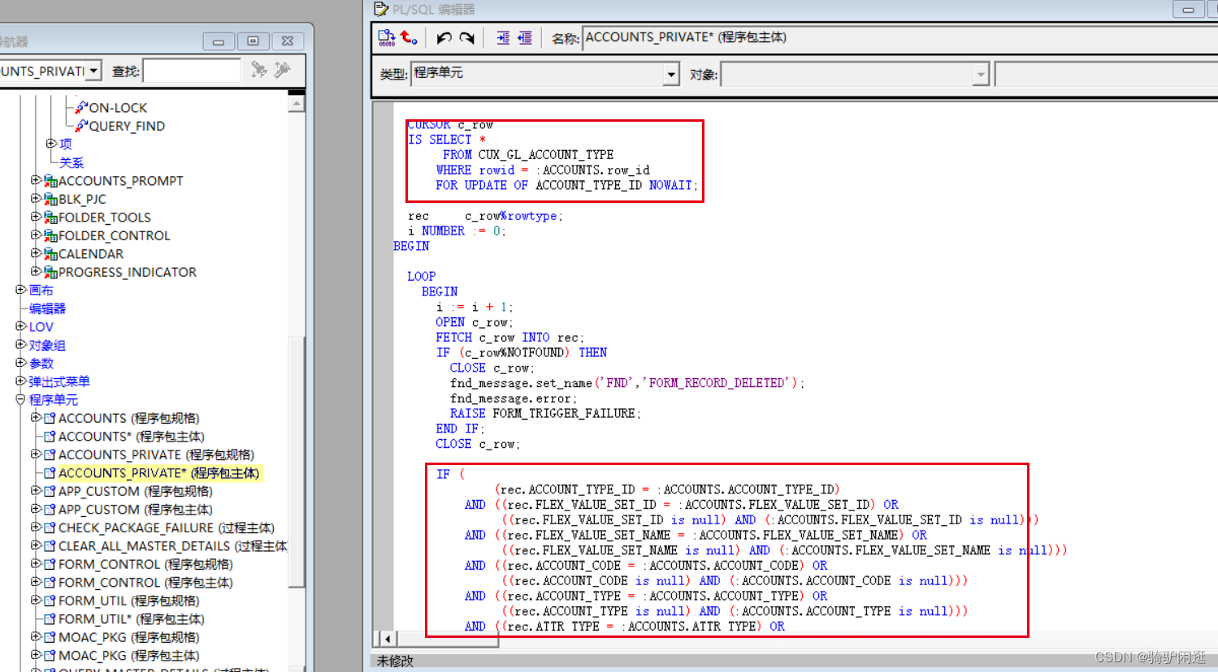
Task: Click the MOAC_PKG package spec unit icon
Action: [50, 637]
